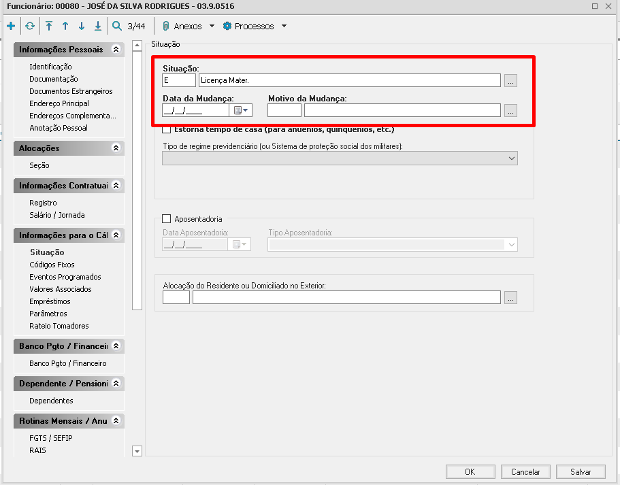This screenshot has width=620, height=485.
Task: Open Registro item
Action: [43, 203]
